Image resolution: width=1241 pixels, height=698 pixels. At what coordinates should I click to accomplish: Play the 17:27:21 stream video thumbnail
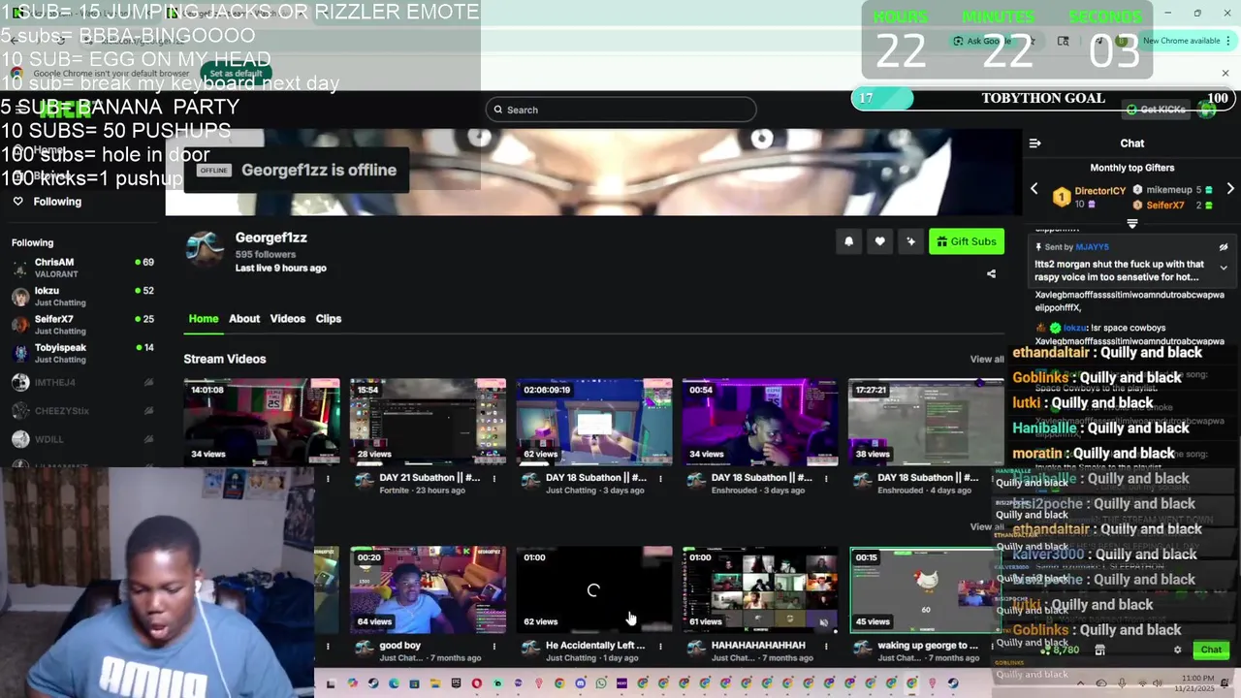click(x=926, y=422)
